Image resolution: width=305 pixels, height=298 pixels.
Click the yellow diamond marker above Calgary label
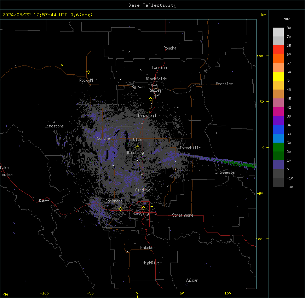pyautogui.click(x=143, y=208)
